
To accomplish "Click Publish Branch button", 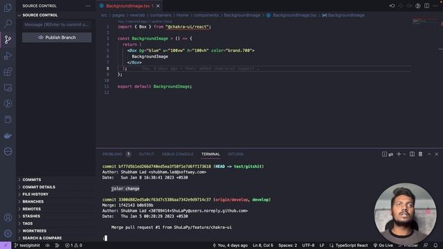I will click(x=57, y=37).
